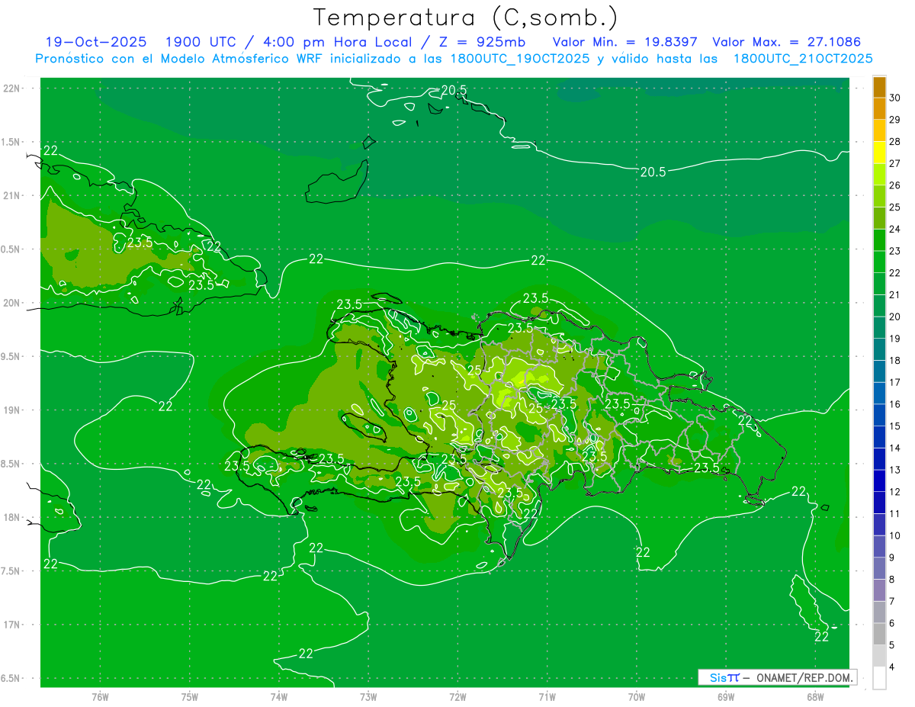915x707 pixels.
Task: Click the 17N latitude axis label
Action: point(12,625)
